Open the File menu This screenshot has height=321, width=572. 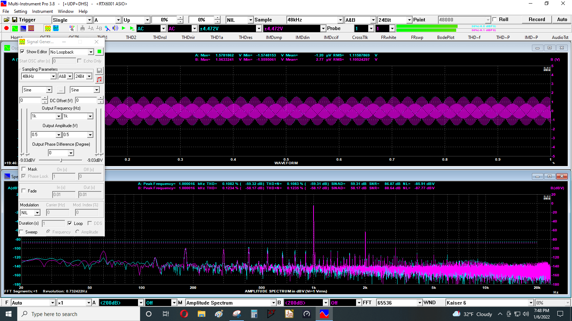coord(6,11)
